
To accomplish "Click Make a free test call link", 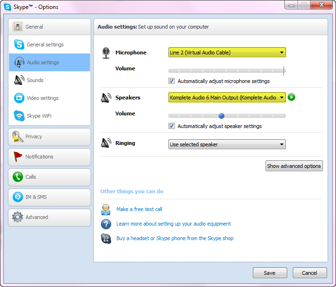I will coord(139,209).
